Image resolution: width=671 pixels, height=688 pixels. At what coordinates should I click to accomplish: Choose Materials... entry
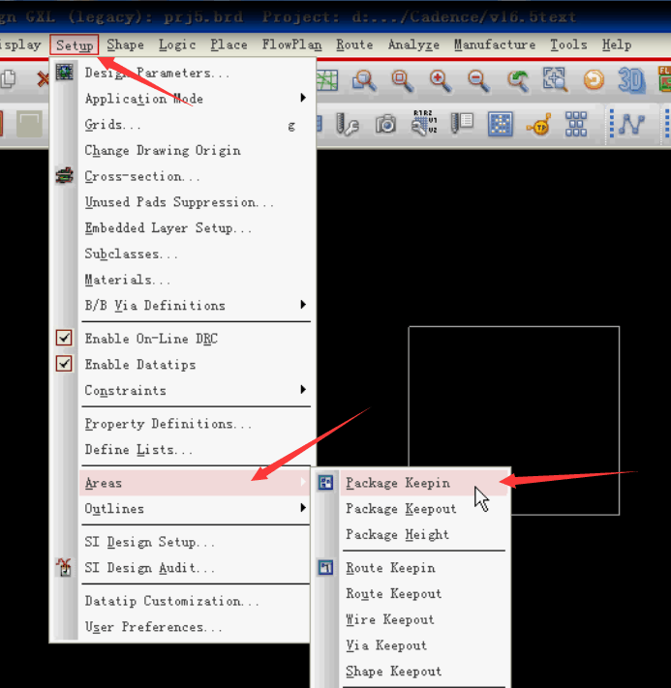(x=195, y=280)
